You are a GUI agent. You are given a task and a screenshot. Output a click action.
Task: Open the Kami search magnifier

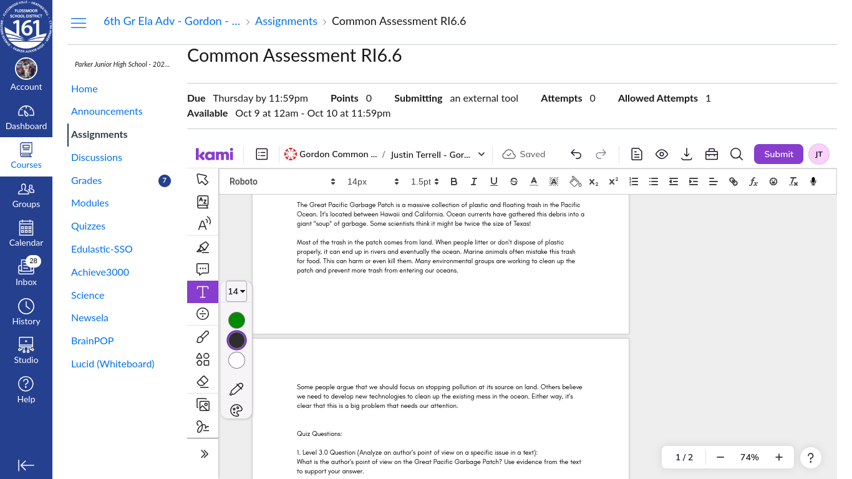(736, 154)
